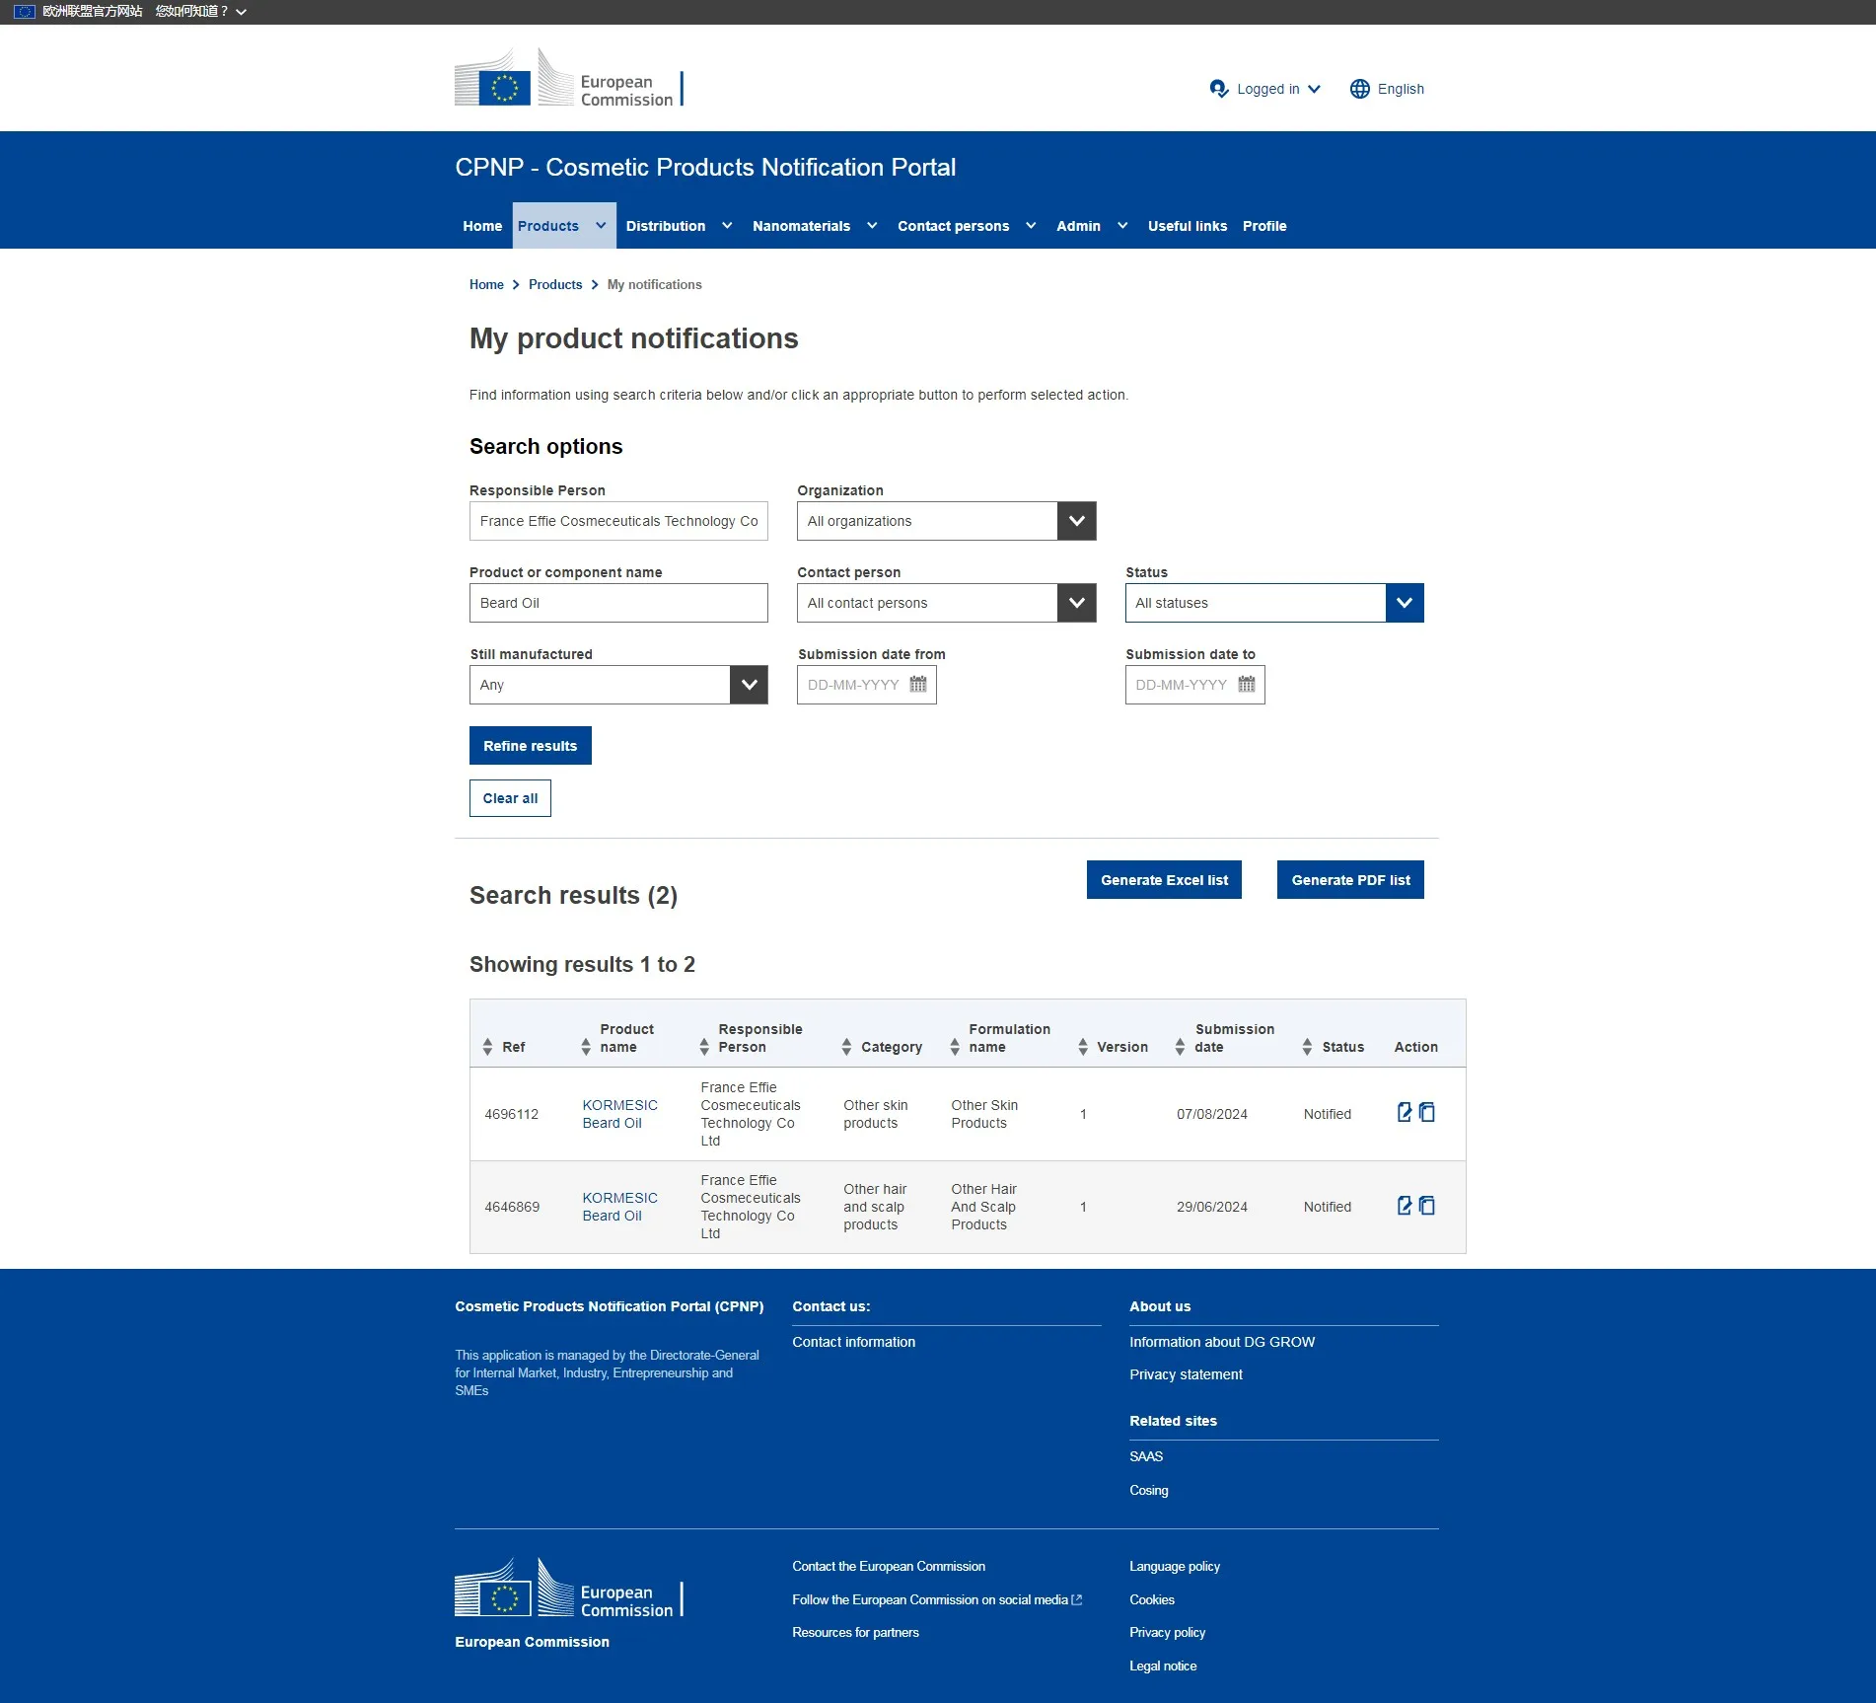Viewport: 1876px width, 1703px height.
Task: Open KORMESIC Beard Oil link in row 4696112
Action: click(x=619, y=1114)
